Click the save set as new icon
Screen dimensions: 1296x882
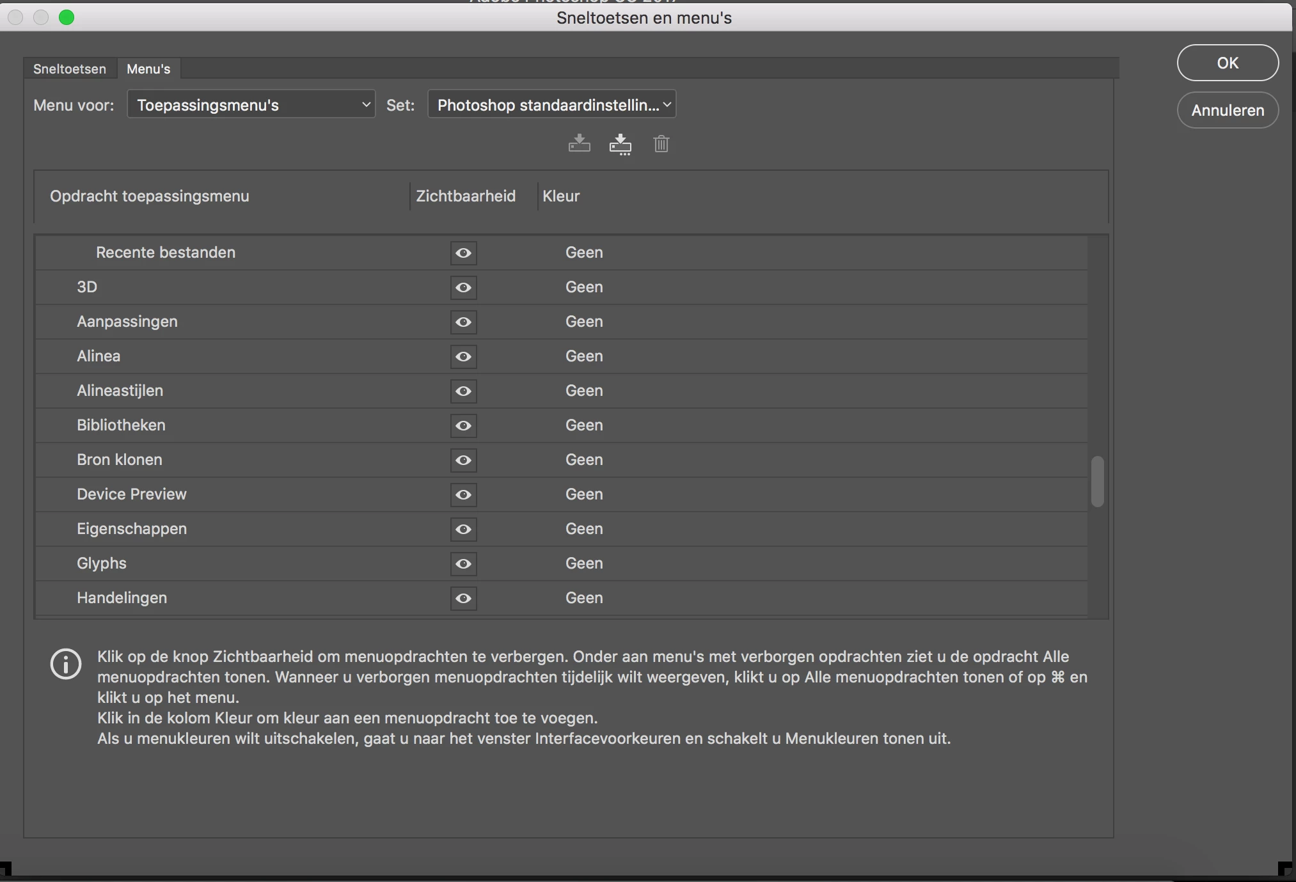(x=620, y=145)
